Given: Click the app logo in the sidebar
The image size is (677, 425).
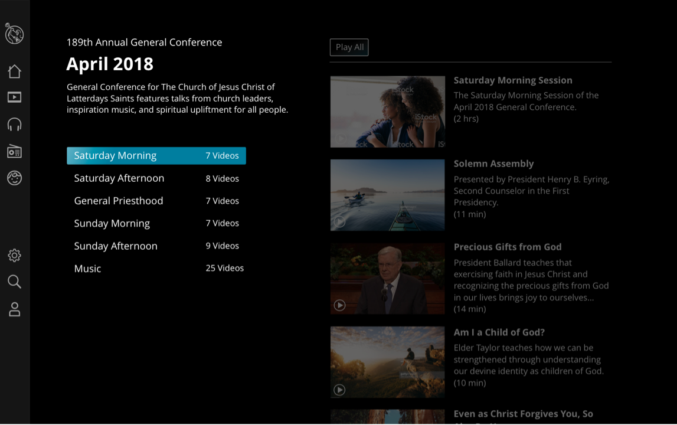Looking at the screenshot, I should click(x=14, y=34).
